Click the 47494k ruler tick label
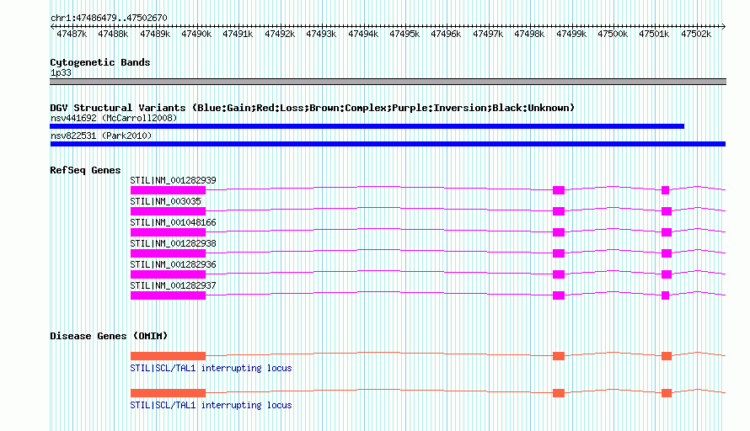Image resolution: width=750 pixels, height=431 pixels. tap(363, 34)
